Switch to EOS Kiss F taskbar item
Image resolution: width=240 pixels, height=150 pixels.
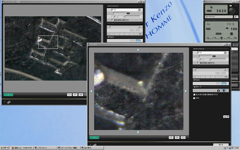coord(45,148)
